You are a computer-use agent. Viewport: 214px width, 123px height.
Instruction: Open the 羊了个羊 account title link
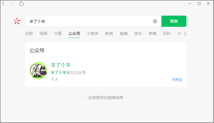pos(61,65)
